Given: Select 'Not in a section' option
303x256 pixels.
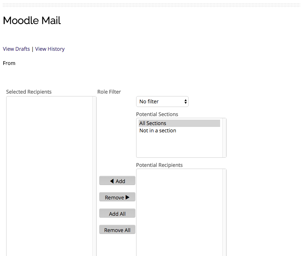Looking at the screenshot, I should 179,131.
